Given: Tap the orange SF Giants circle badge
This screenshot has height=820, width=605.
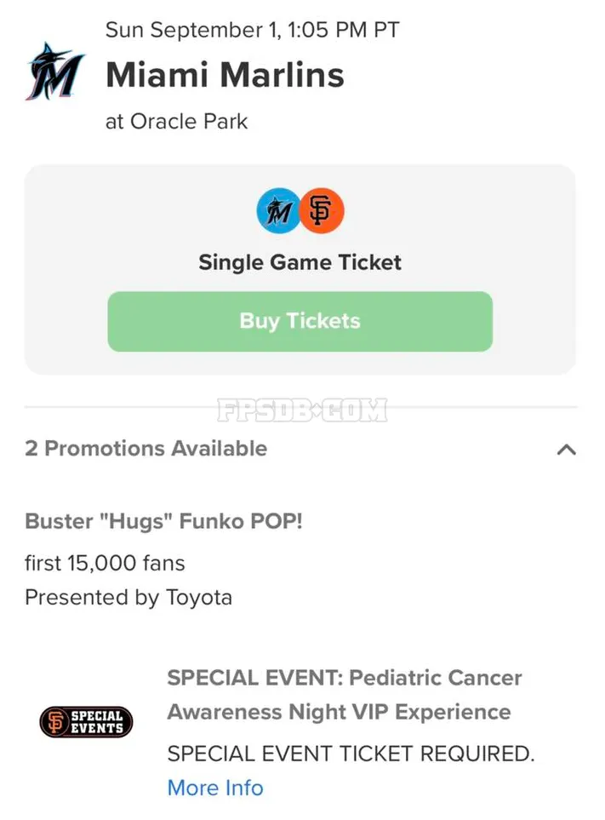Looking at the screenshot, I should tap(322, 211).
